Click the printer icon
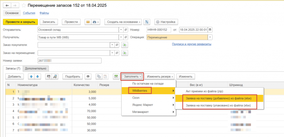This screenshot has width=284, height=137. pyautogui.click(x=95, y=22)
